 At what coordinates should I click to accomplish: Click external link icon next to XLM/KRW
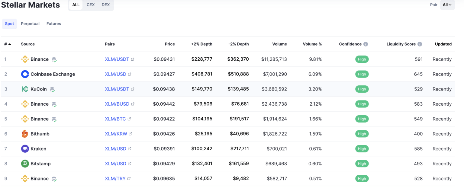pos(130,134)
